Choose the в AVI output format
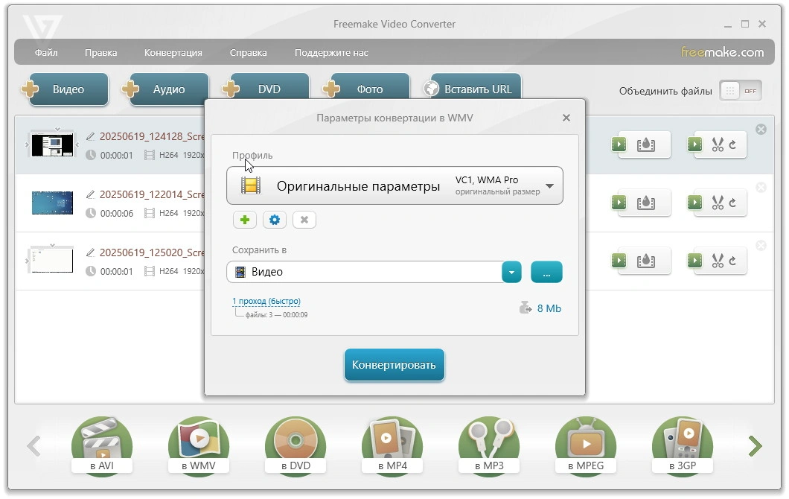 [102, 446]
